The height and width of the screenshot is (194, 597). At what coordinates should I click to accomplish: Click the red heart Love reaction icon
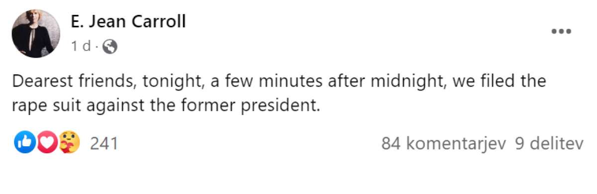point(48,144)
